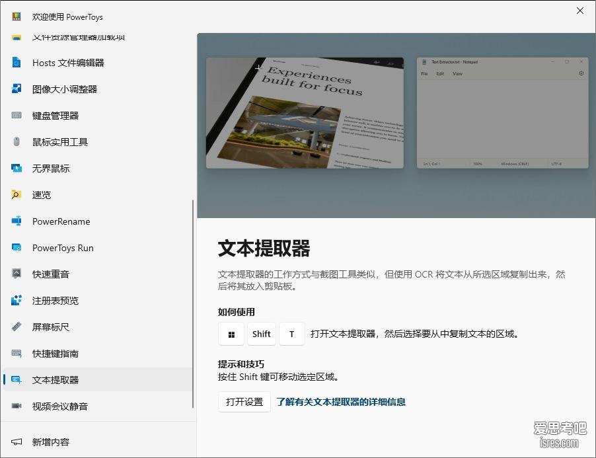Select 快捷键指南 label
Viewport: 596px width, 458px height.
[56, 354]
